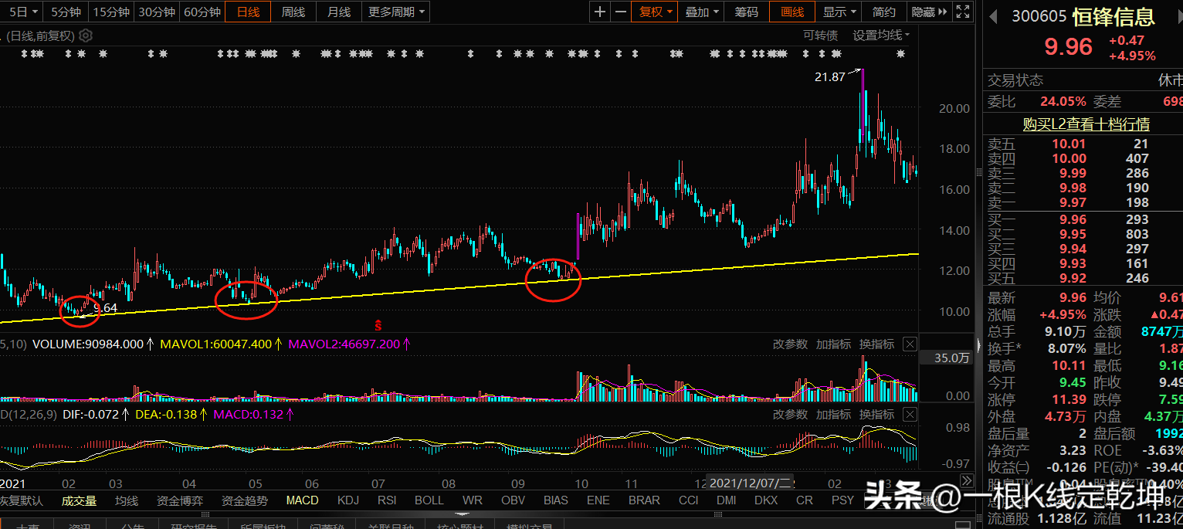Select the BIAS indicator tab
This screenshot has height=529, width=1183.
pos(555,500)
